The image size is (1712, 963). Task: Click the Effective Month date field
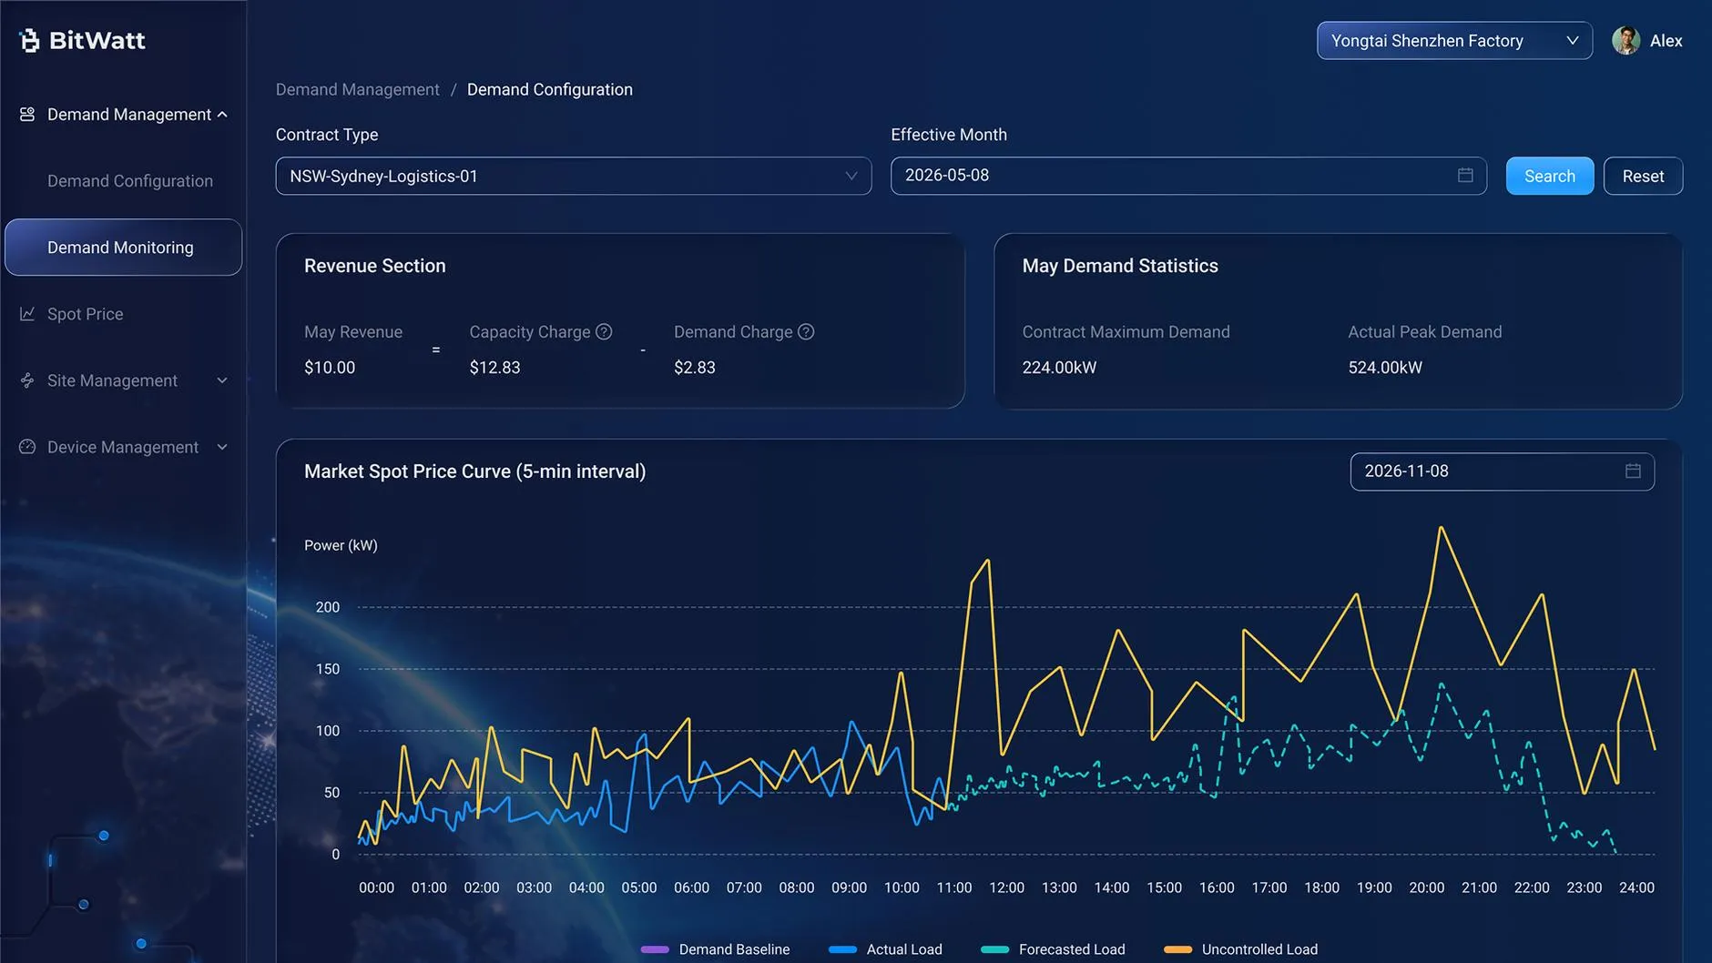tap(1188, 176)
